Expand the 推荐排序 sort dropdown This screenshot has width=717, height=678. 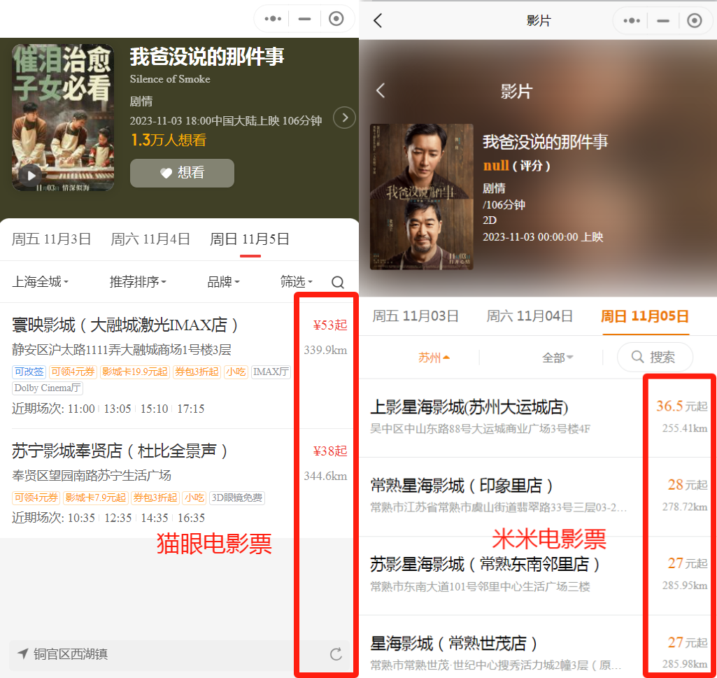tap(138, 282)
